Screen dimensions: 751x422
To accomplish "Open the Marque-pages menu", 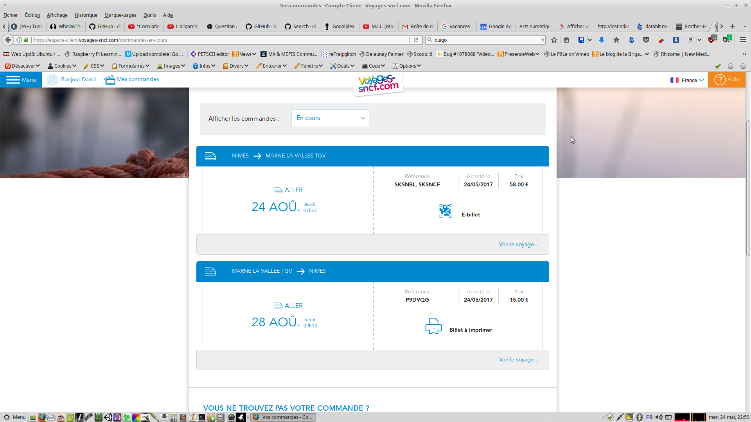I will click(x=120, y=15).
